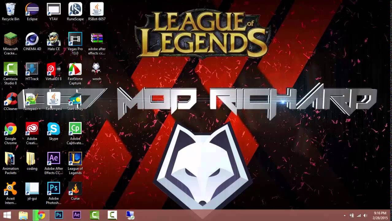
Task: Select the Skype desktop icon
Action: pos(54,131)
